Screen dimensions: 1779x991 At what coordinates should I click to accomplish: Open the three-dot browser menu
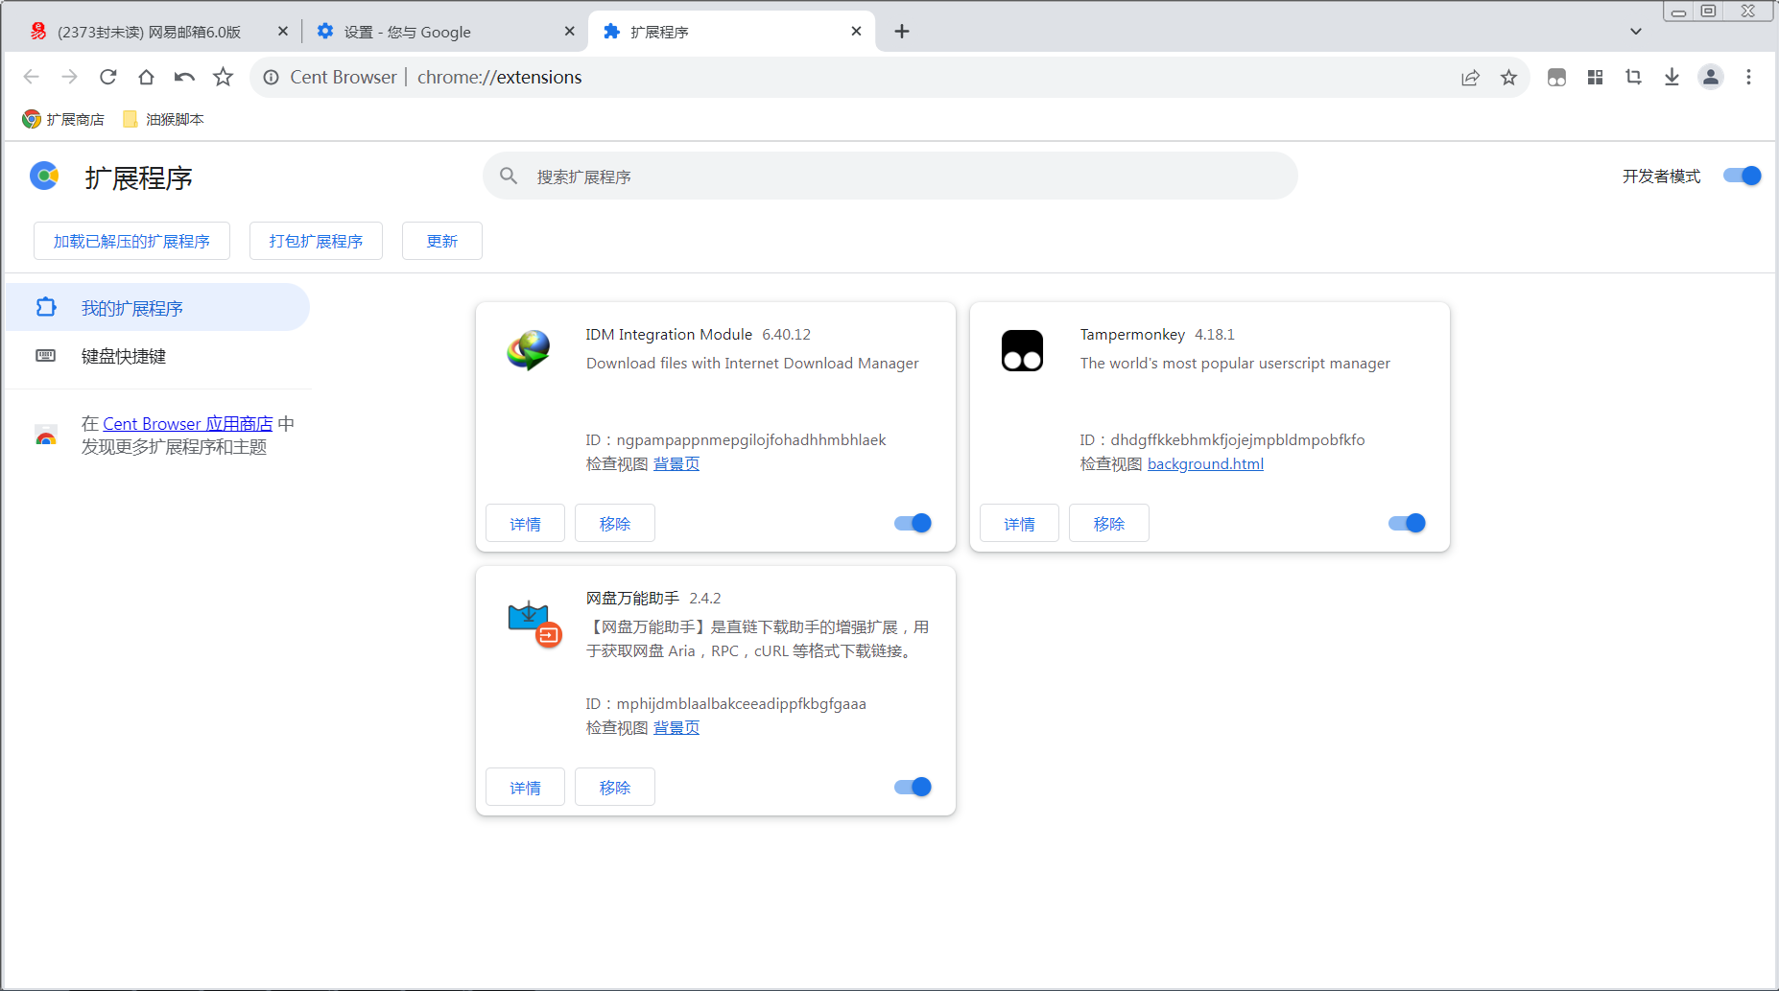pos(1748,77)
